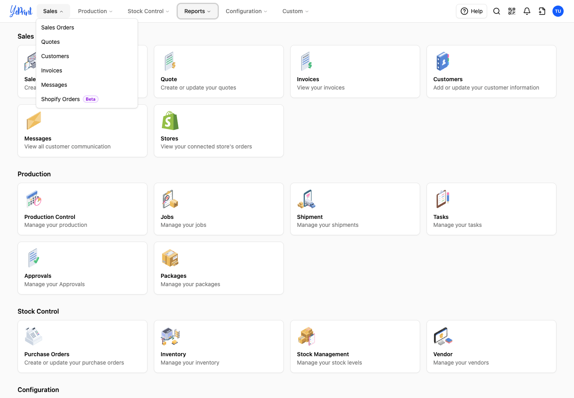Click the Production Control calendar icon

(34, 199)
